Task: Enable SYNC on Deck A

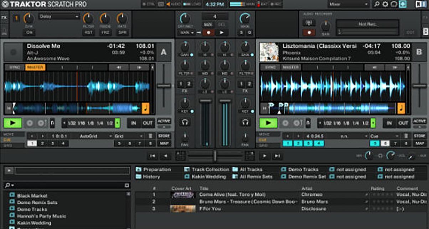Action: pyautogui.click(x=15, y=67)
